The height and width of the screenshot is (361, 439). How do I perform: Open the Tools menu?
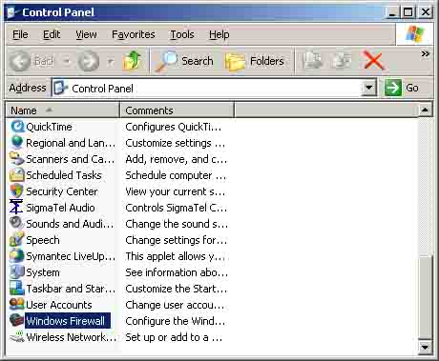tap(182, 34)
